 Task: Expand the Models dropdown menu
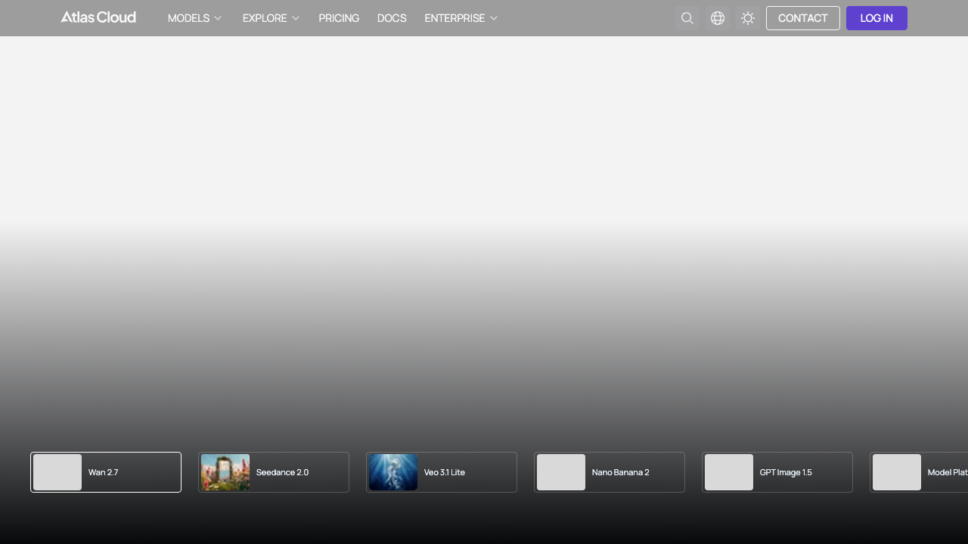click(194, 18)
